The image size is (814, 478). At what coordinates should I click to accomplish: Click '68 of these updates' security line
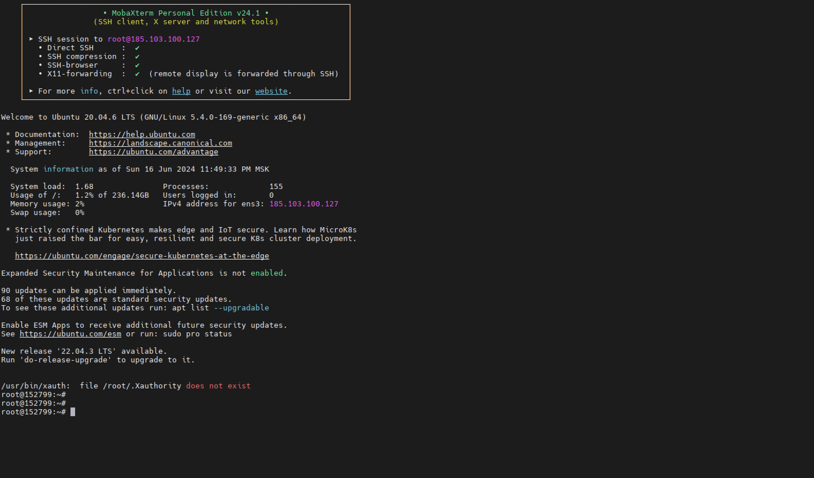pos(117,299)
